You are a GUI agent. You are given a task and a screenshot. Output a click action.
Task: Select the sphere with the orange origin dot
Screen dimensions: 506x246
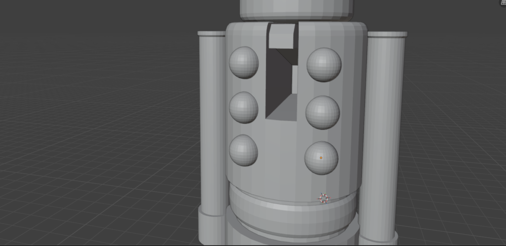click(321, 158)
